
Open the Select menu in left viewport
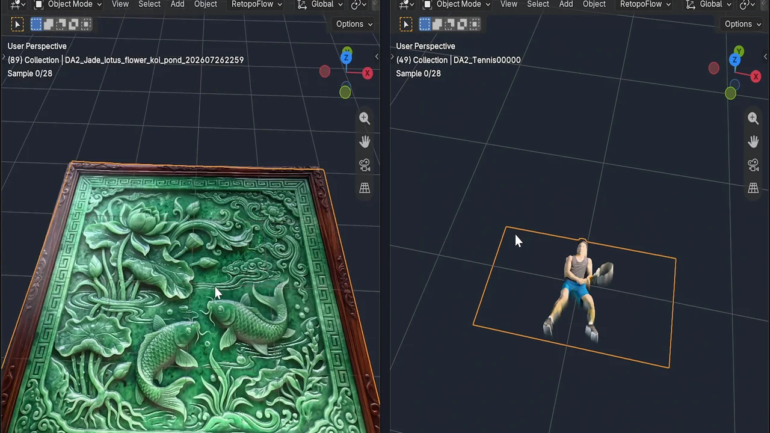tap(149, 4)
